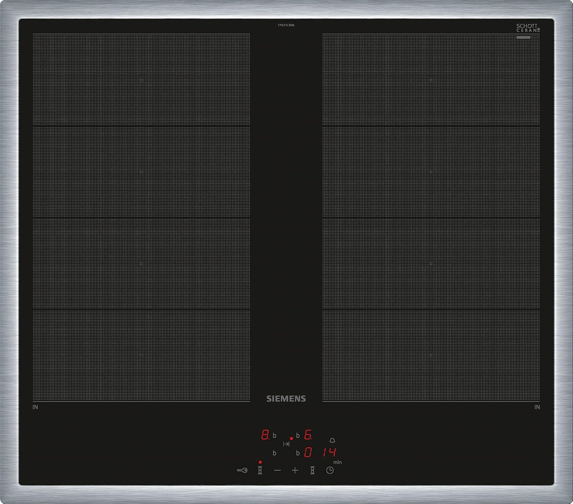This screenshot has height=504, width=573.
Task: Click the 'IN' label under the right cooking zone
Action: click(537, 407)
